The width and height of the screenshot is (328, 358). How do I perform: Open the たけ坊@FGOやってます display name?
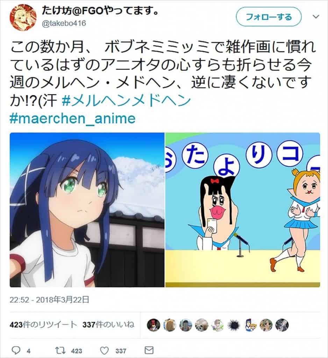point(100,11)
